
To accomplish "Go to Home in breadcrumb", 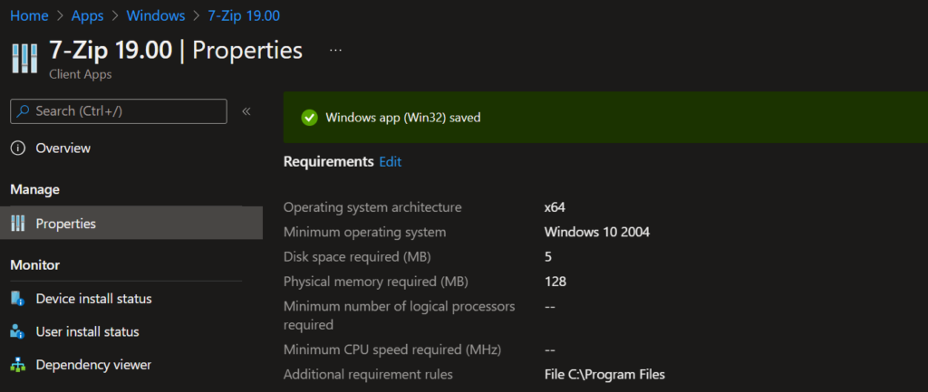I will tap(29, 16).
